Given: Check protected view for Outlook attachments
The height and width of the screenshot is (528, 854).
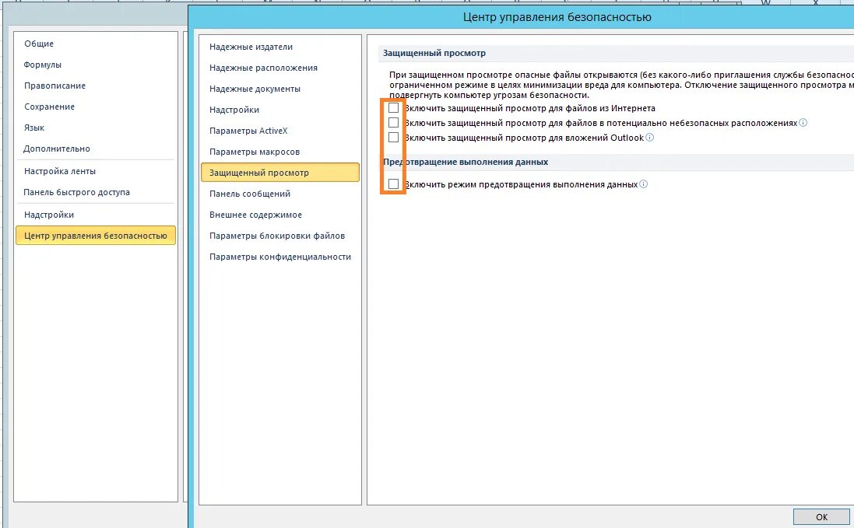Looking at the screenshot, I should pyautogui.click(x=393, y=137).
